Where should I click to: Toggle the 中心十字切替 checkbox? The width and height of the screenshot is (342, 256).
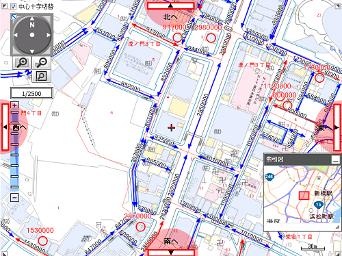tap(13, 6)
